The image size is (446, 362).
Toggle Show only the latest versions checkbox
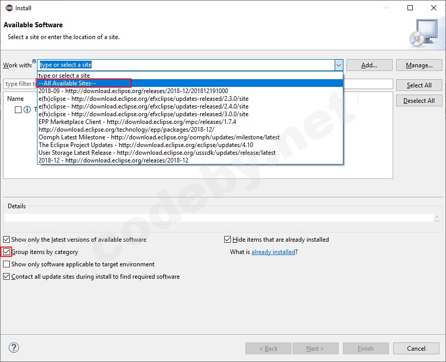click(x=6, y=240)
